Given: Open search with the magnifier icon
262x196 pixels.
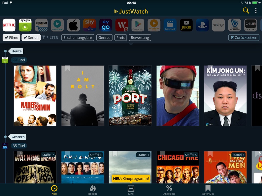Looking at the screenshot, I should (x=246, y=10).
